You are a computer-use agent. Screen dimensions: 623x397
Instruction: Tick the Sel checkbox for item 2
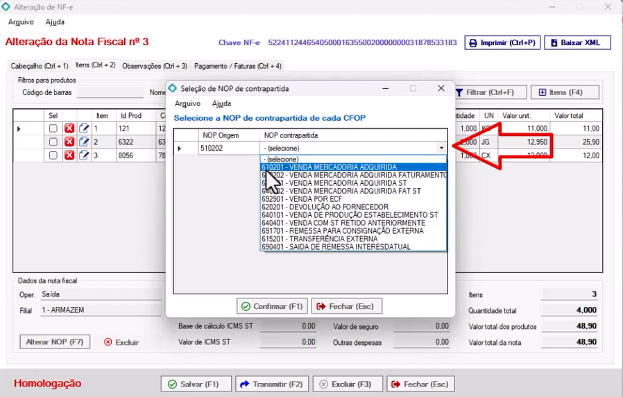[x=53, y=142]
